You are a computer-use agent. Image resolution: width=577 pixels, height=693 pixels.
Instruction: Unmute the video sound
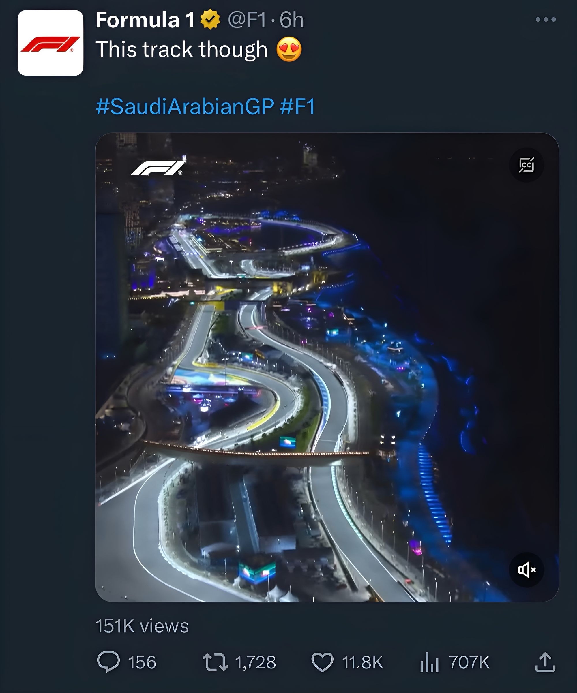(527, 570)
